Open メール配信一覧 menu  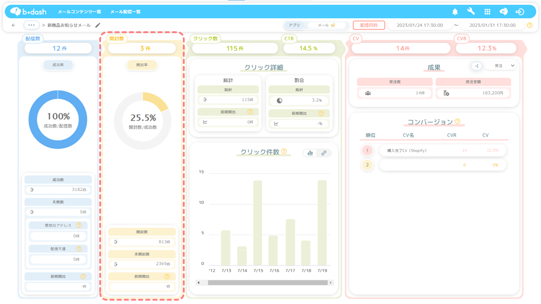(126, 12)
